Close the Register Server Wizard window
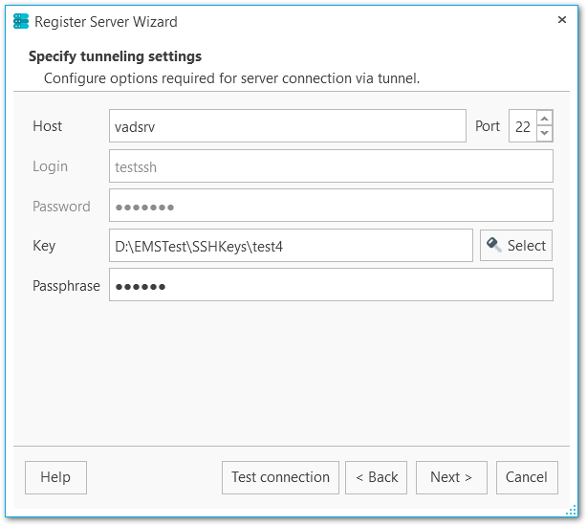The width and height of the screenshot is (587, 526). pyautogui.click(x=559, y=20)
